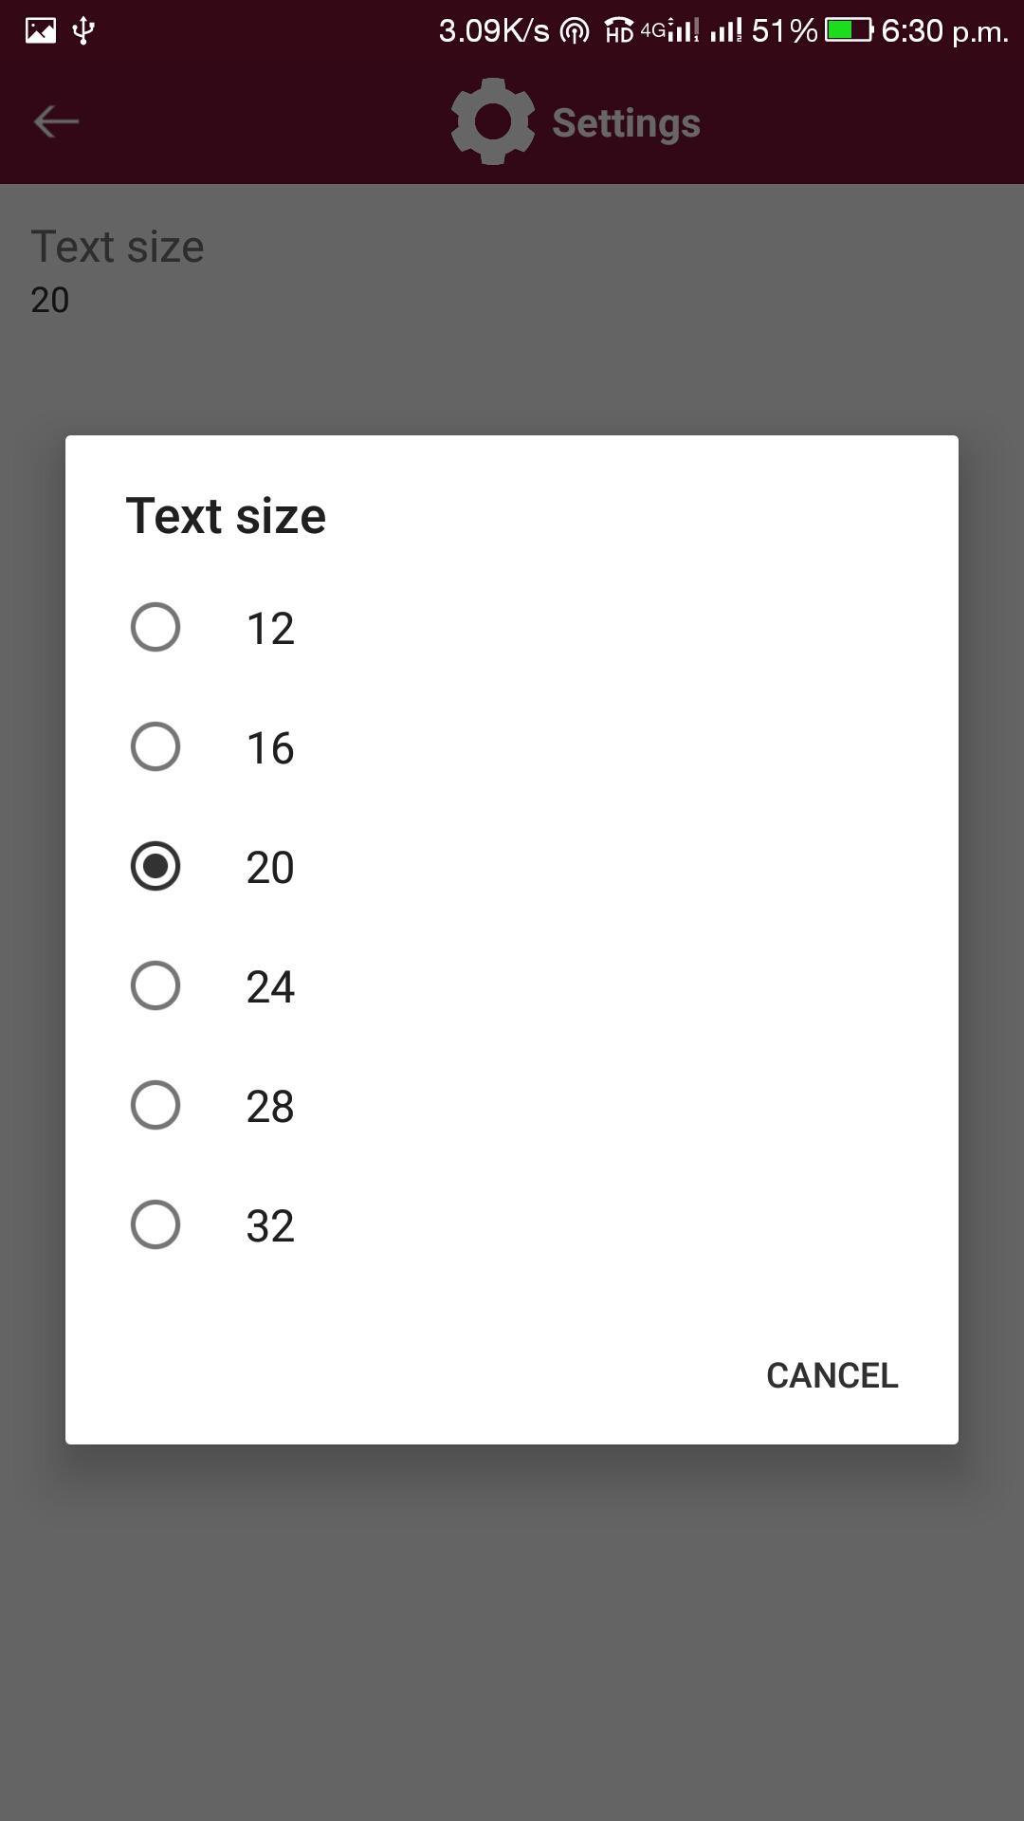Tap the 4G signal strength icon
1024x1821 pixels.
pyautogui.click(x=671, y=30)
